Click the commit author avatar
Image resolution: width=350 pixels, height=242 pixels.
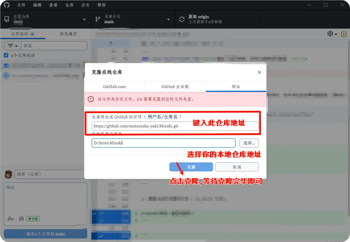[8, 174]
